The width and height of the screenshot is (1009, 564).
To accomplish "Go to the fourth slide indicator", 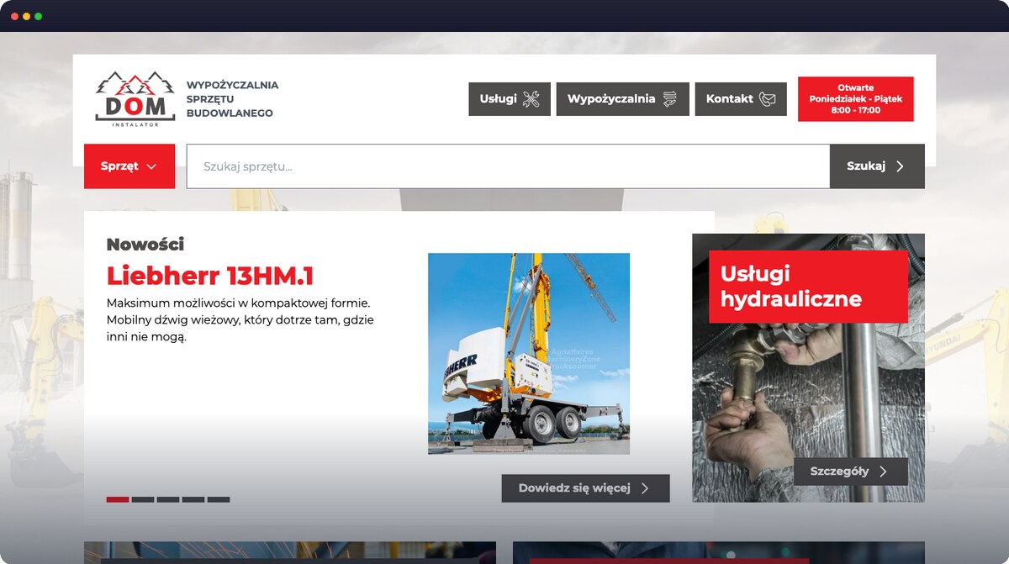I will coord(193,499).
